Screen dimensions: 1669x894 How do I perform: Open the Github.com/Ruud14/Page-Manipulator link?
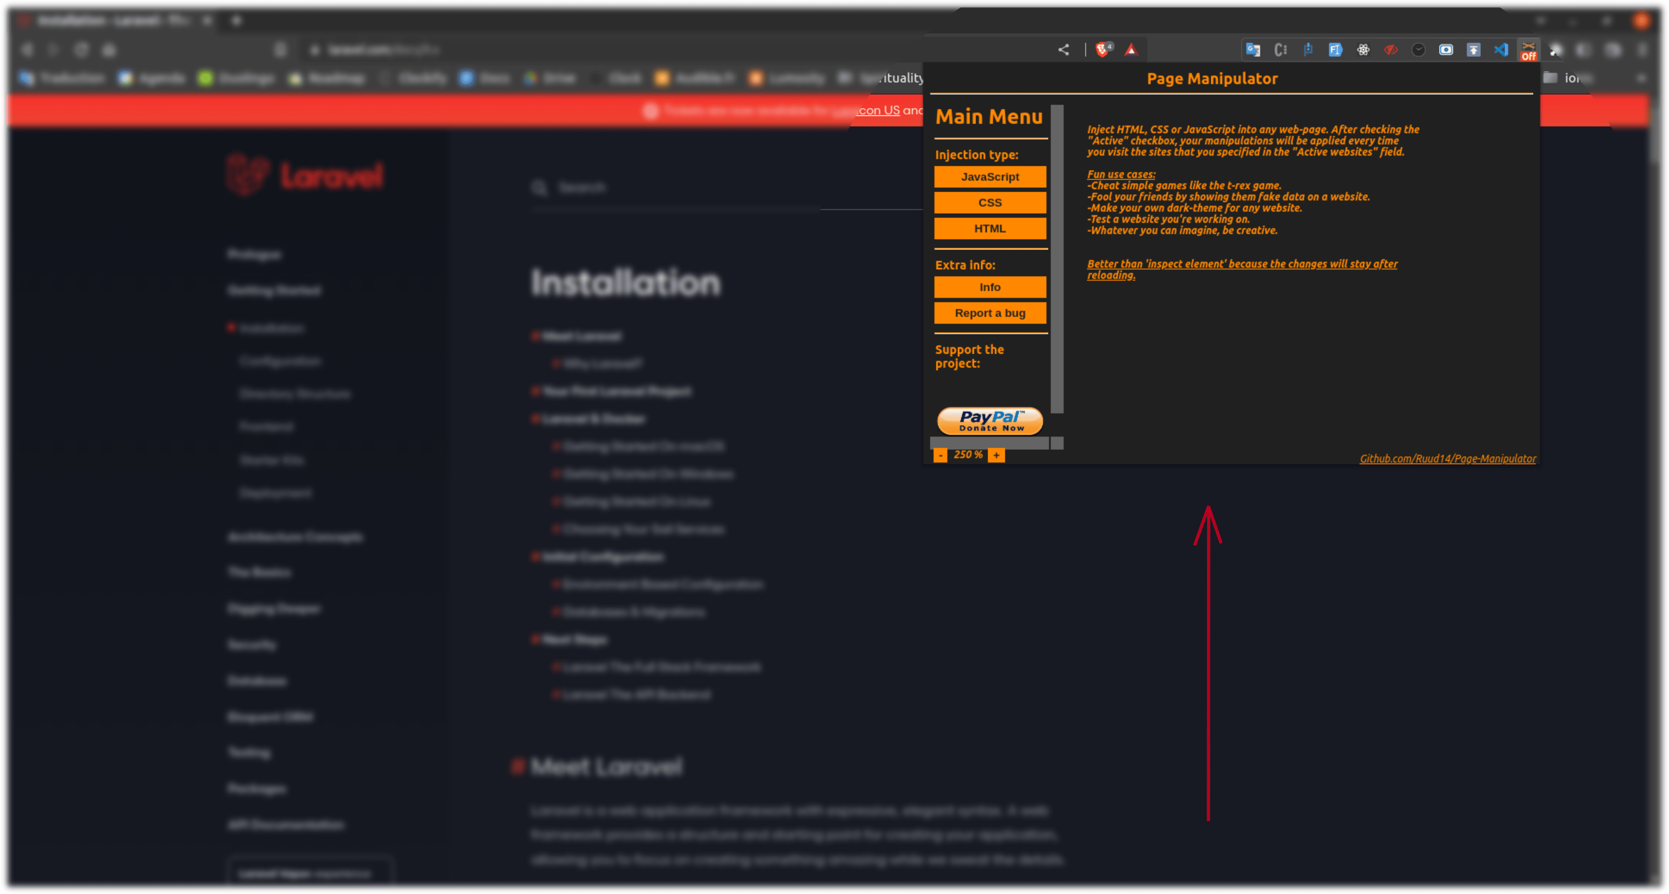(1447, 459)
